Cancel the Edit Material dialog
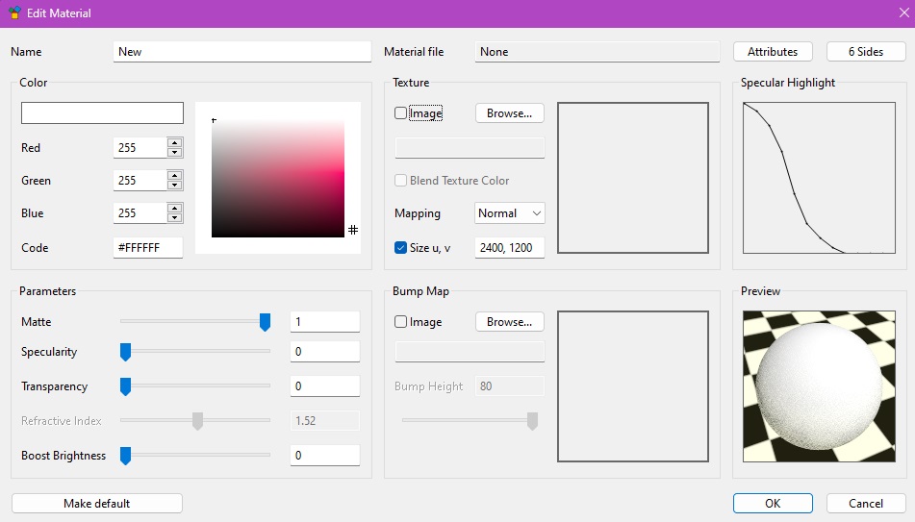The width and height of the screenshot is (915, 522). pos(866,504)
